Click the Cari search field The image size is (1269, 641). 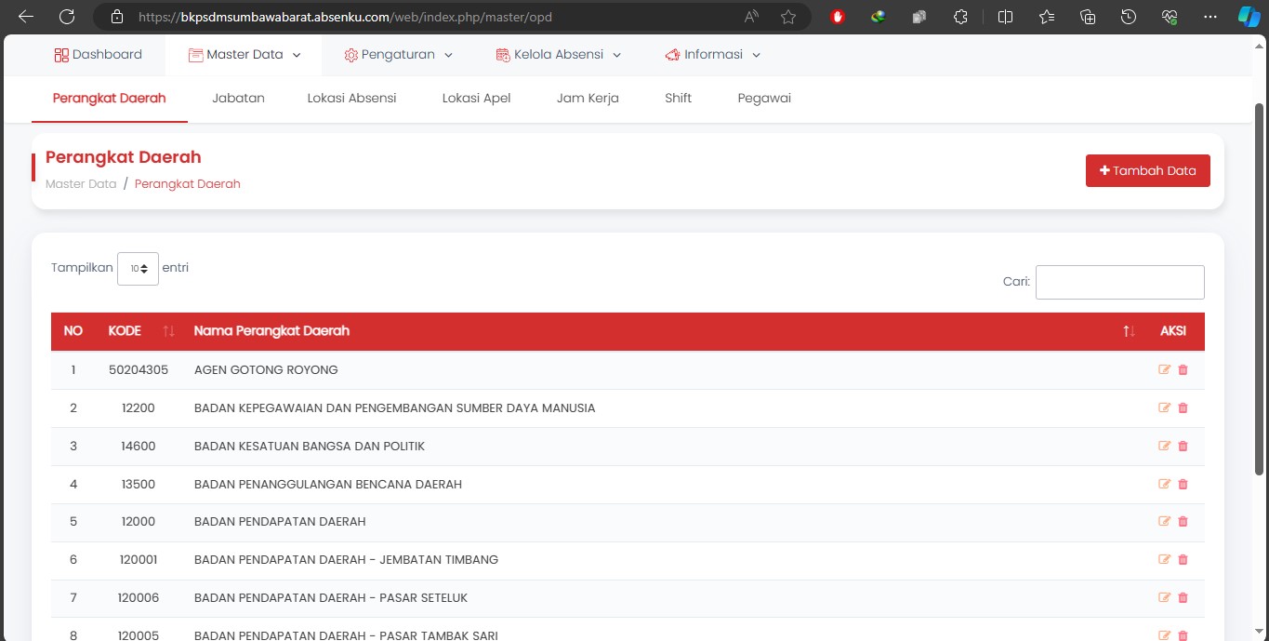tap(1119, 282)
